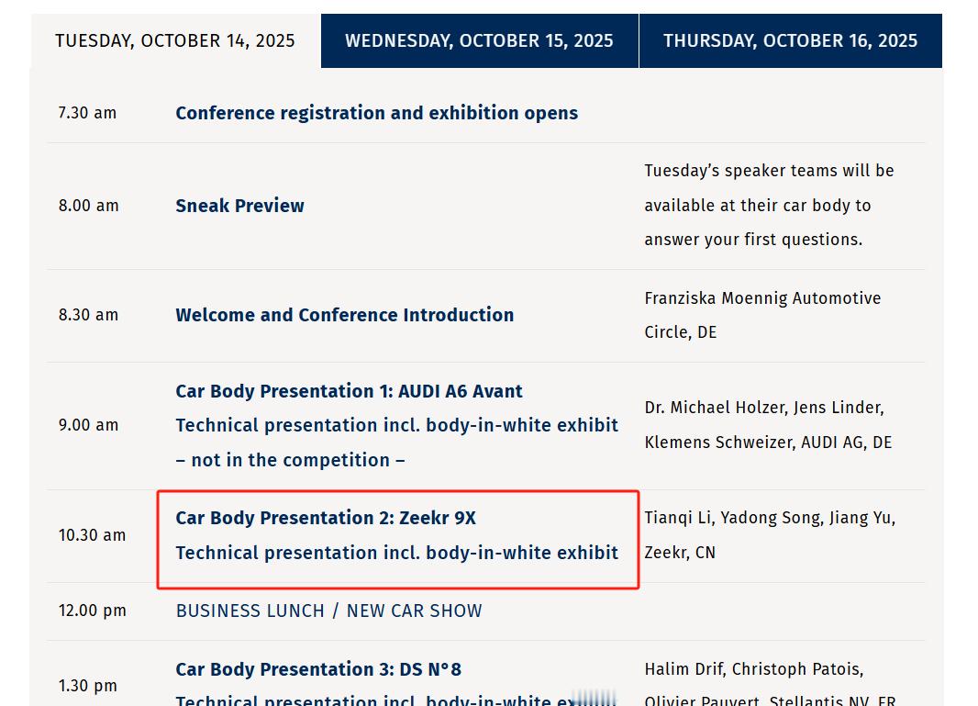Screen dimensions: 978x706
Task: Click Welcome and Conference Introduction heading
Action: coord(345,315)
